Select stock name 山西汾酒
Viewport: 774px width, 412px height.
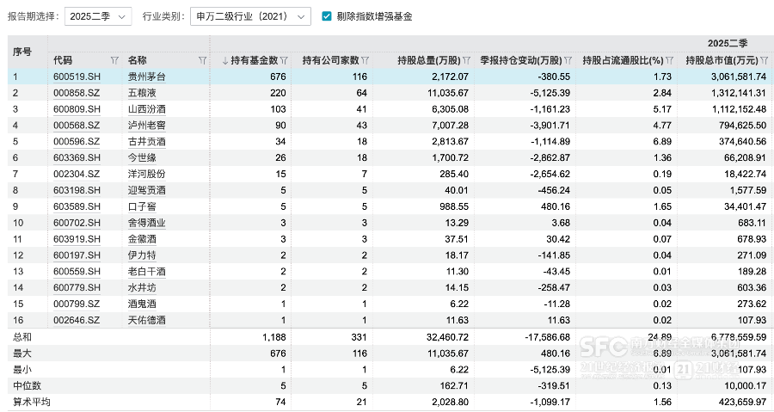(146, 109)
